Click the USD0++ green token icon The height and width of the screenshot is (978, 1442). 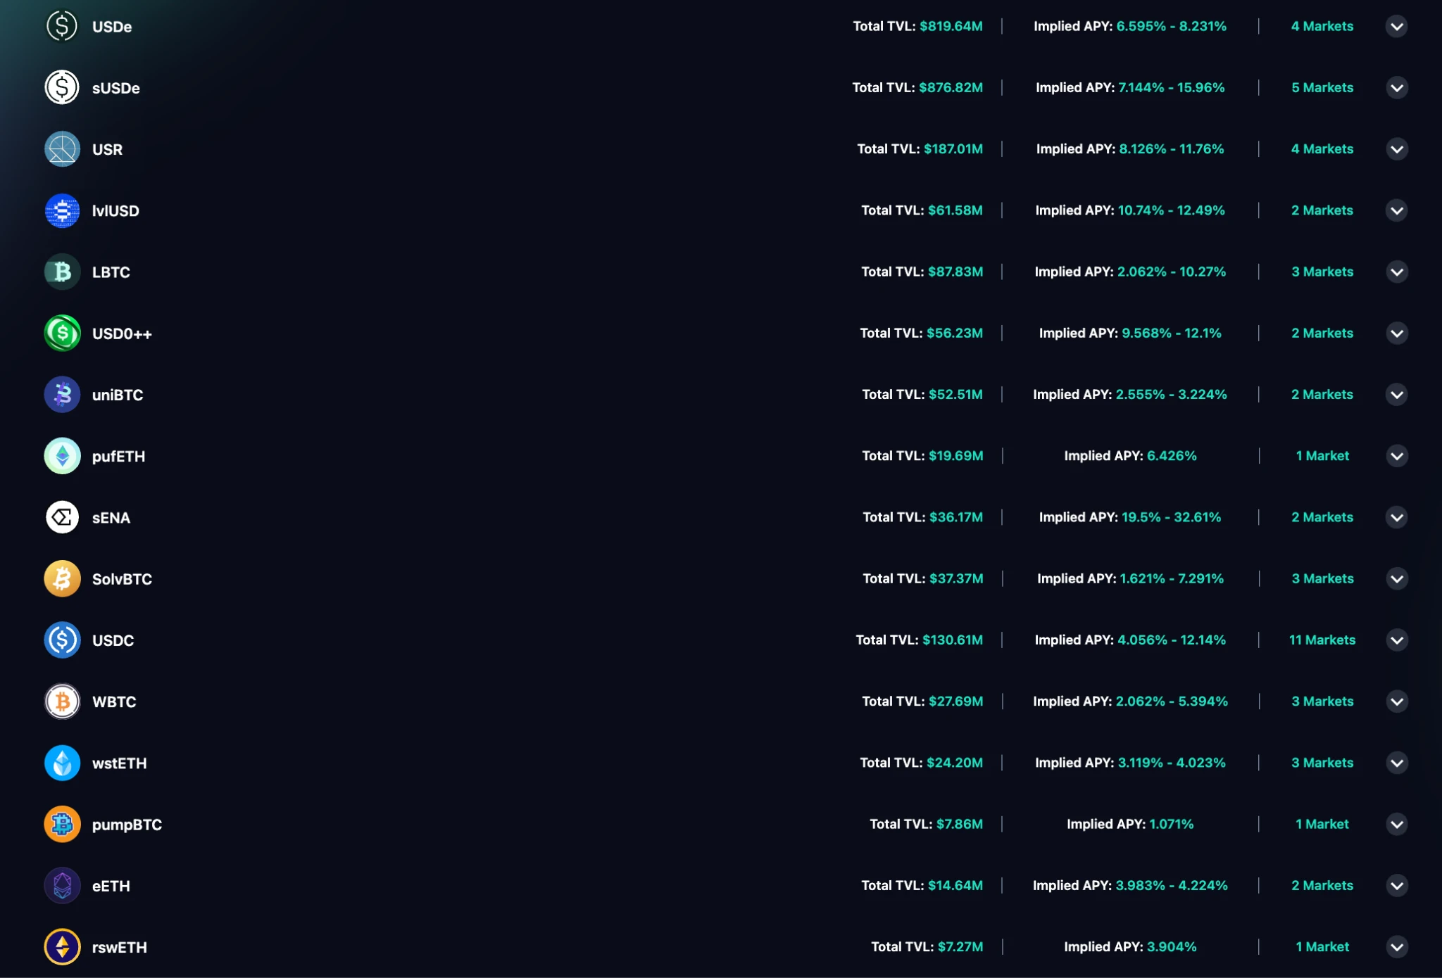click(62, 334)
